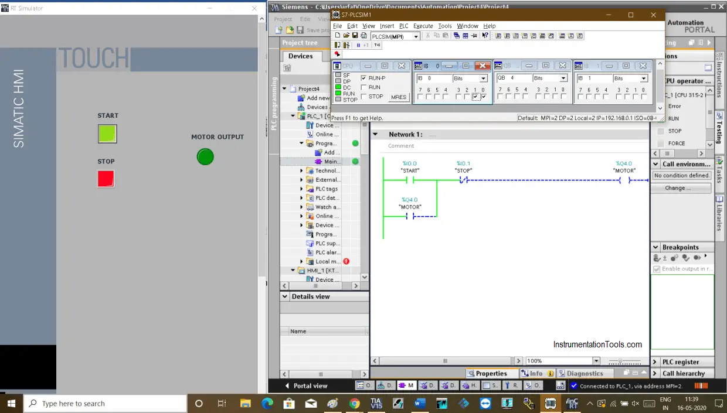Click the Print icon in PLCSIM toolbar

click(x=363, y=36)
